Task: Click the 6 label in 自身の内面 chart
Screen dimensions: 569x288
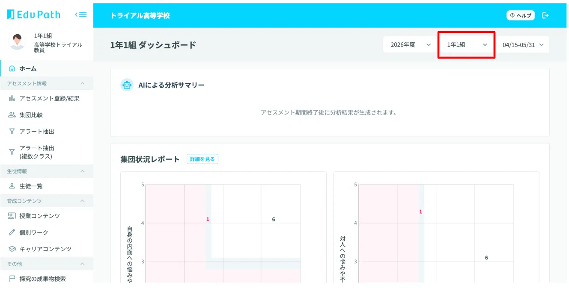Action: (274, 219)
